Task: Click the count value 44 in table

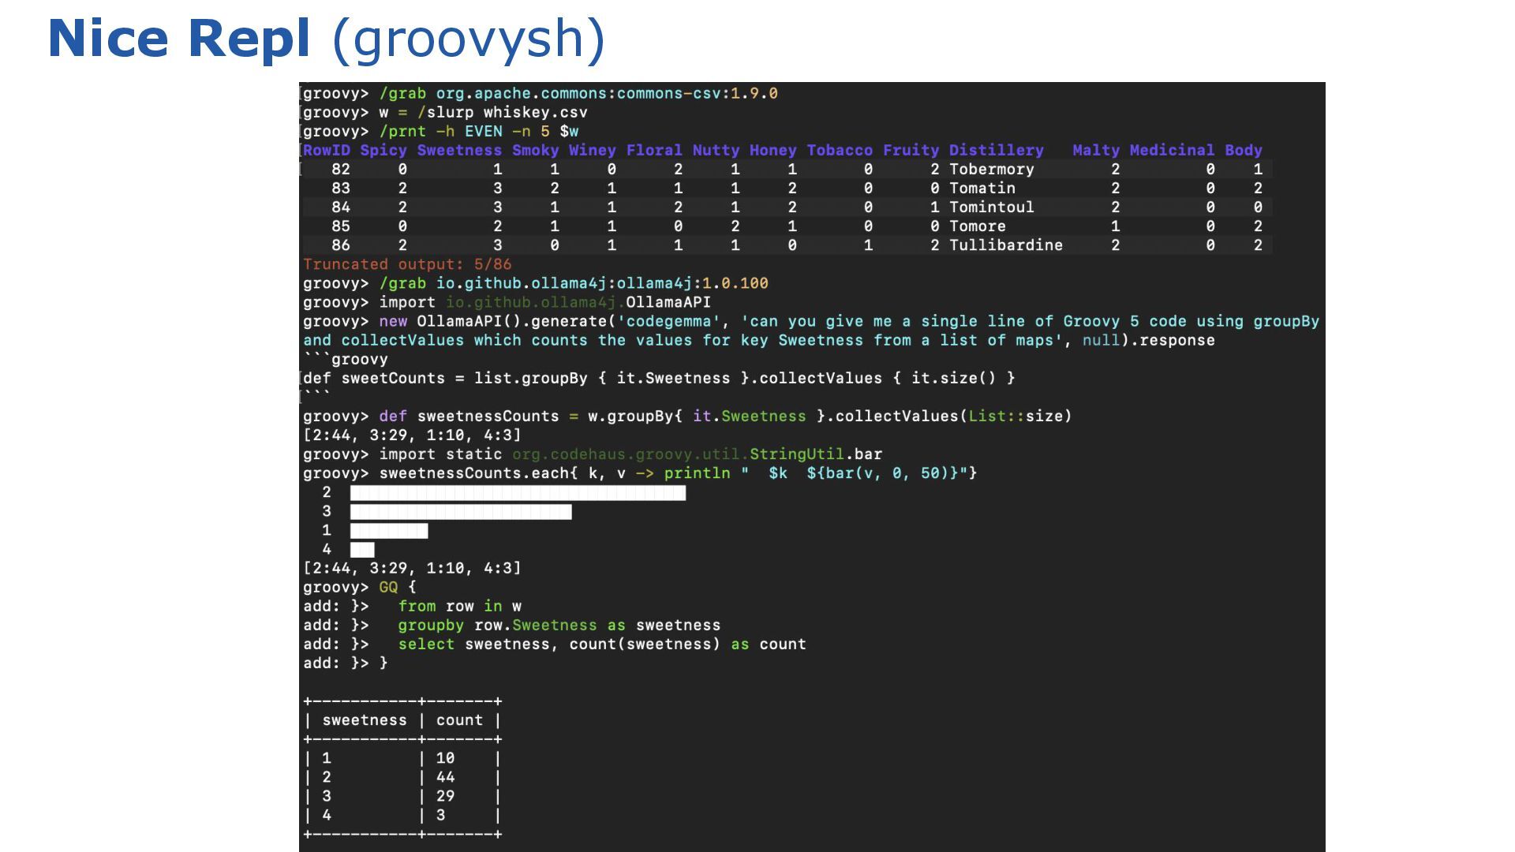Action: tap(445, 777)
